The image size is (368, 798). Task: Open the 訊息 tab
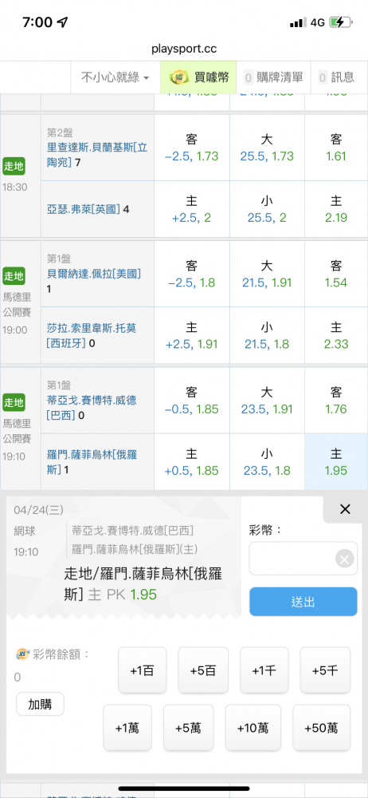point(336,77)
